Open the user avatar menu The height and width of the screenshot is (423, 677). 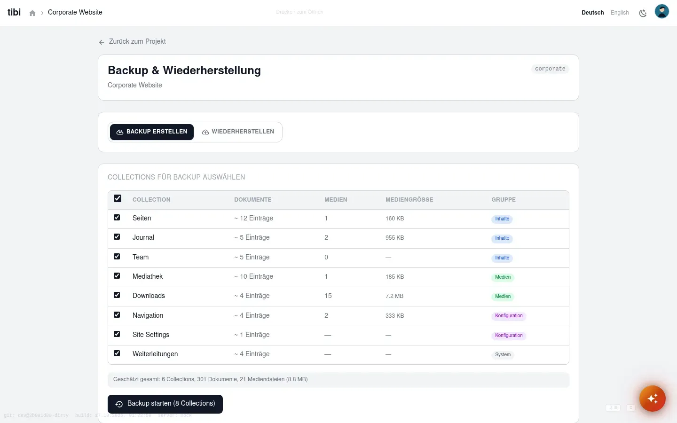[x=662, y=11]
